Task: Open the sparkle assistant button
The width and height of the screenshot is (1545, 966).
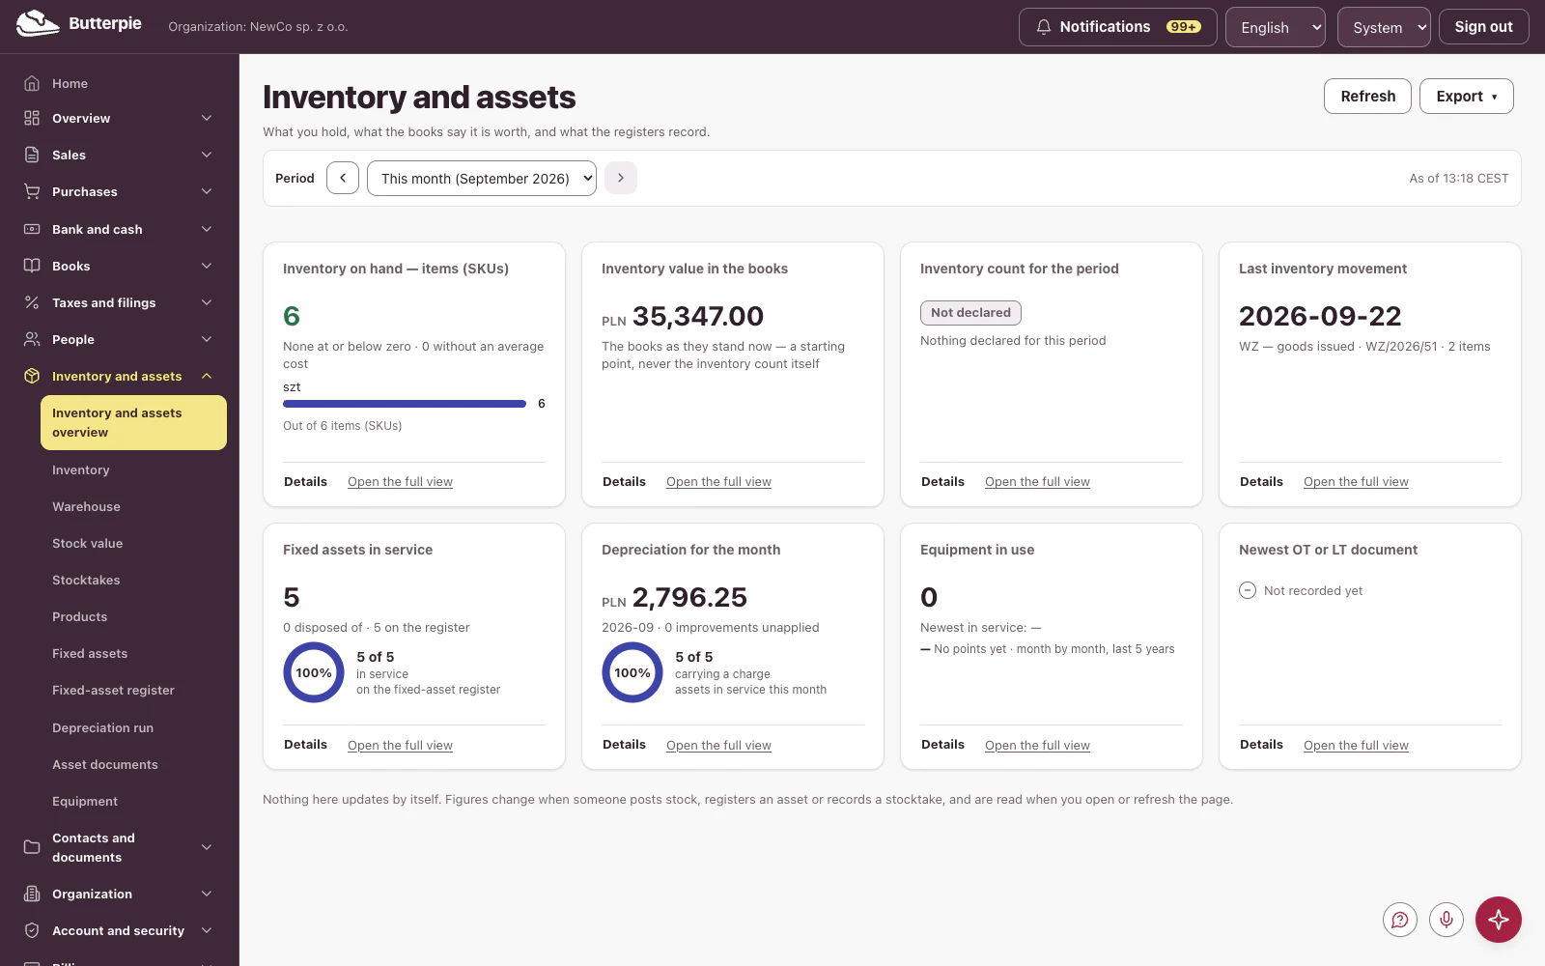Action: 1499,920
